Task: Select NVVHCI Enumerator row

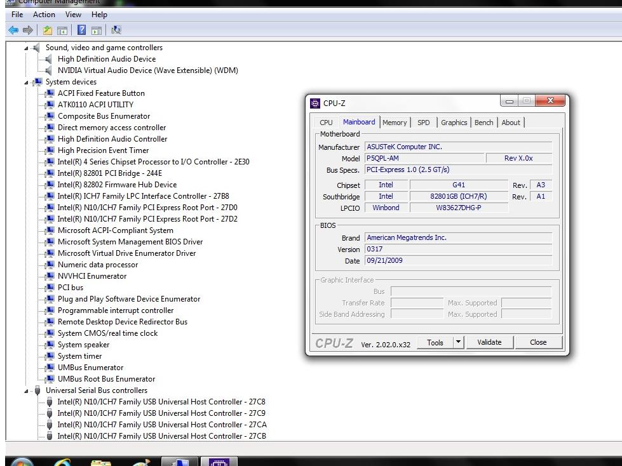Action: click(92, 277)
